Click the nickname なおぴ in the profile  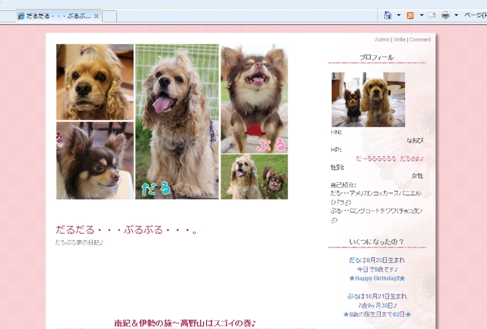415,141
